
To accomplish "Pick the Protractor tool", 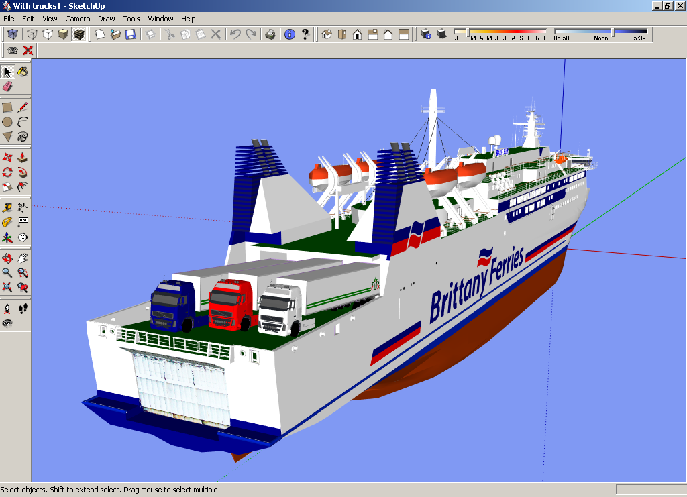I will click(x=7, y=222).
